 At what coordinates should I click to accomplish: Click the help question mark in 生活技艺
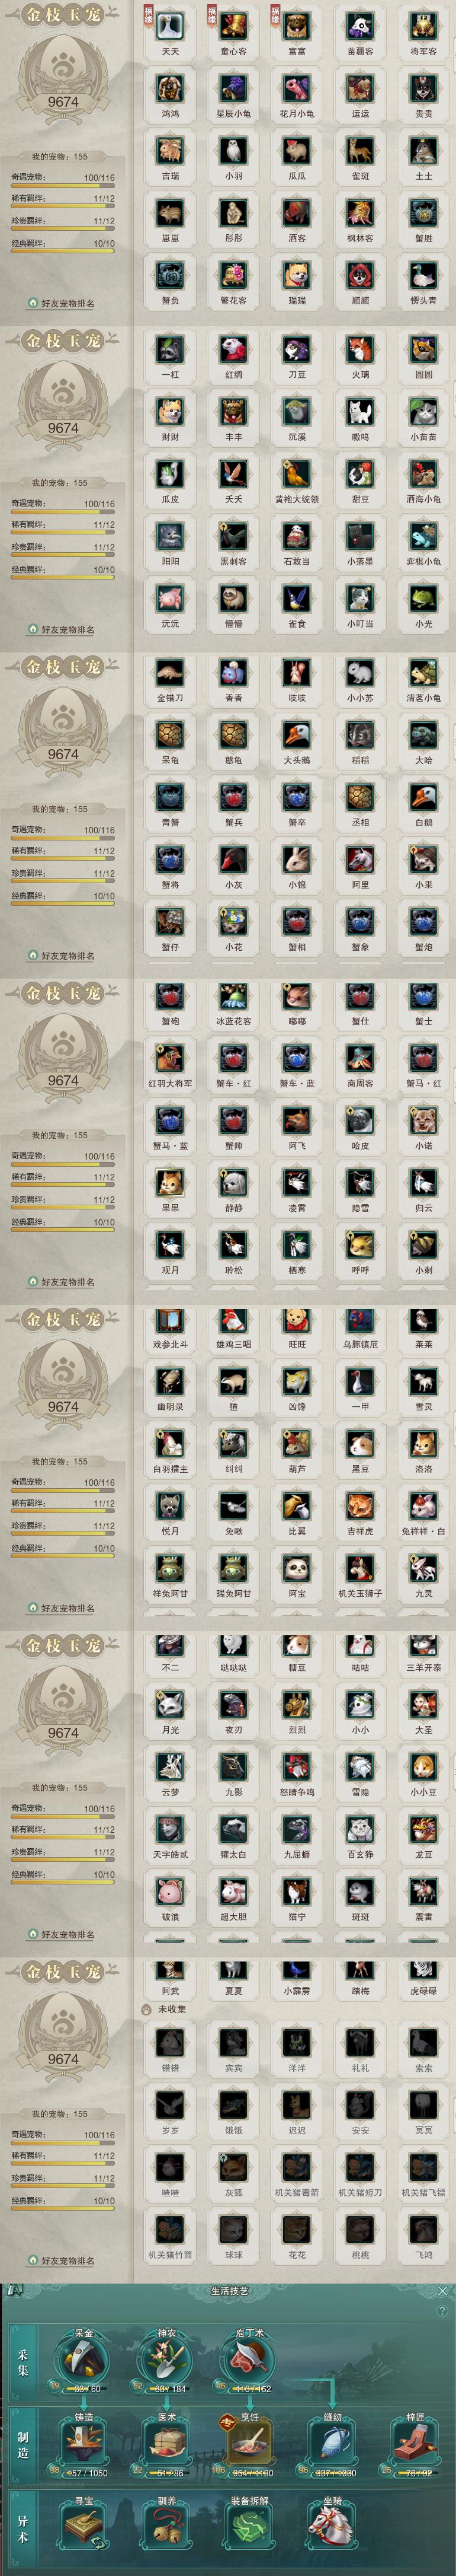point(442,2311)
